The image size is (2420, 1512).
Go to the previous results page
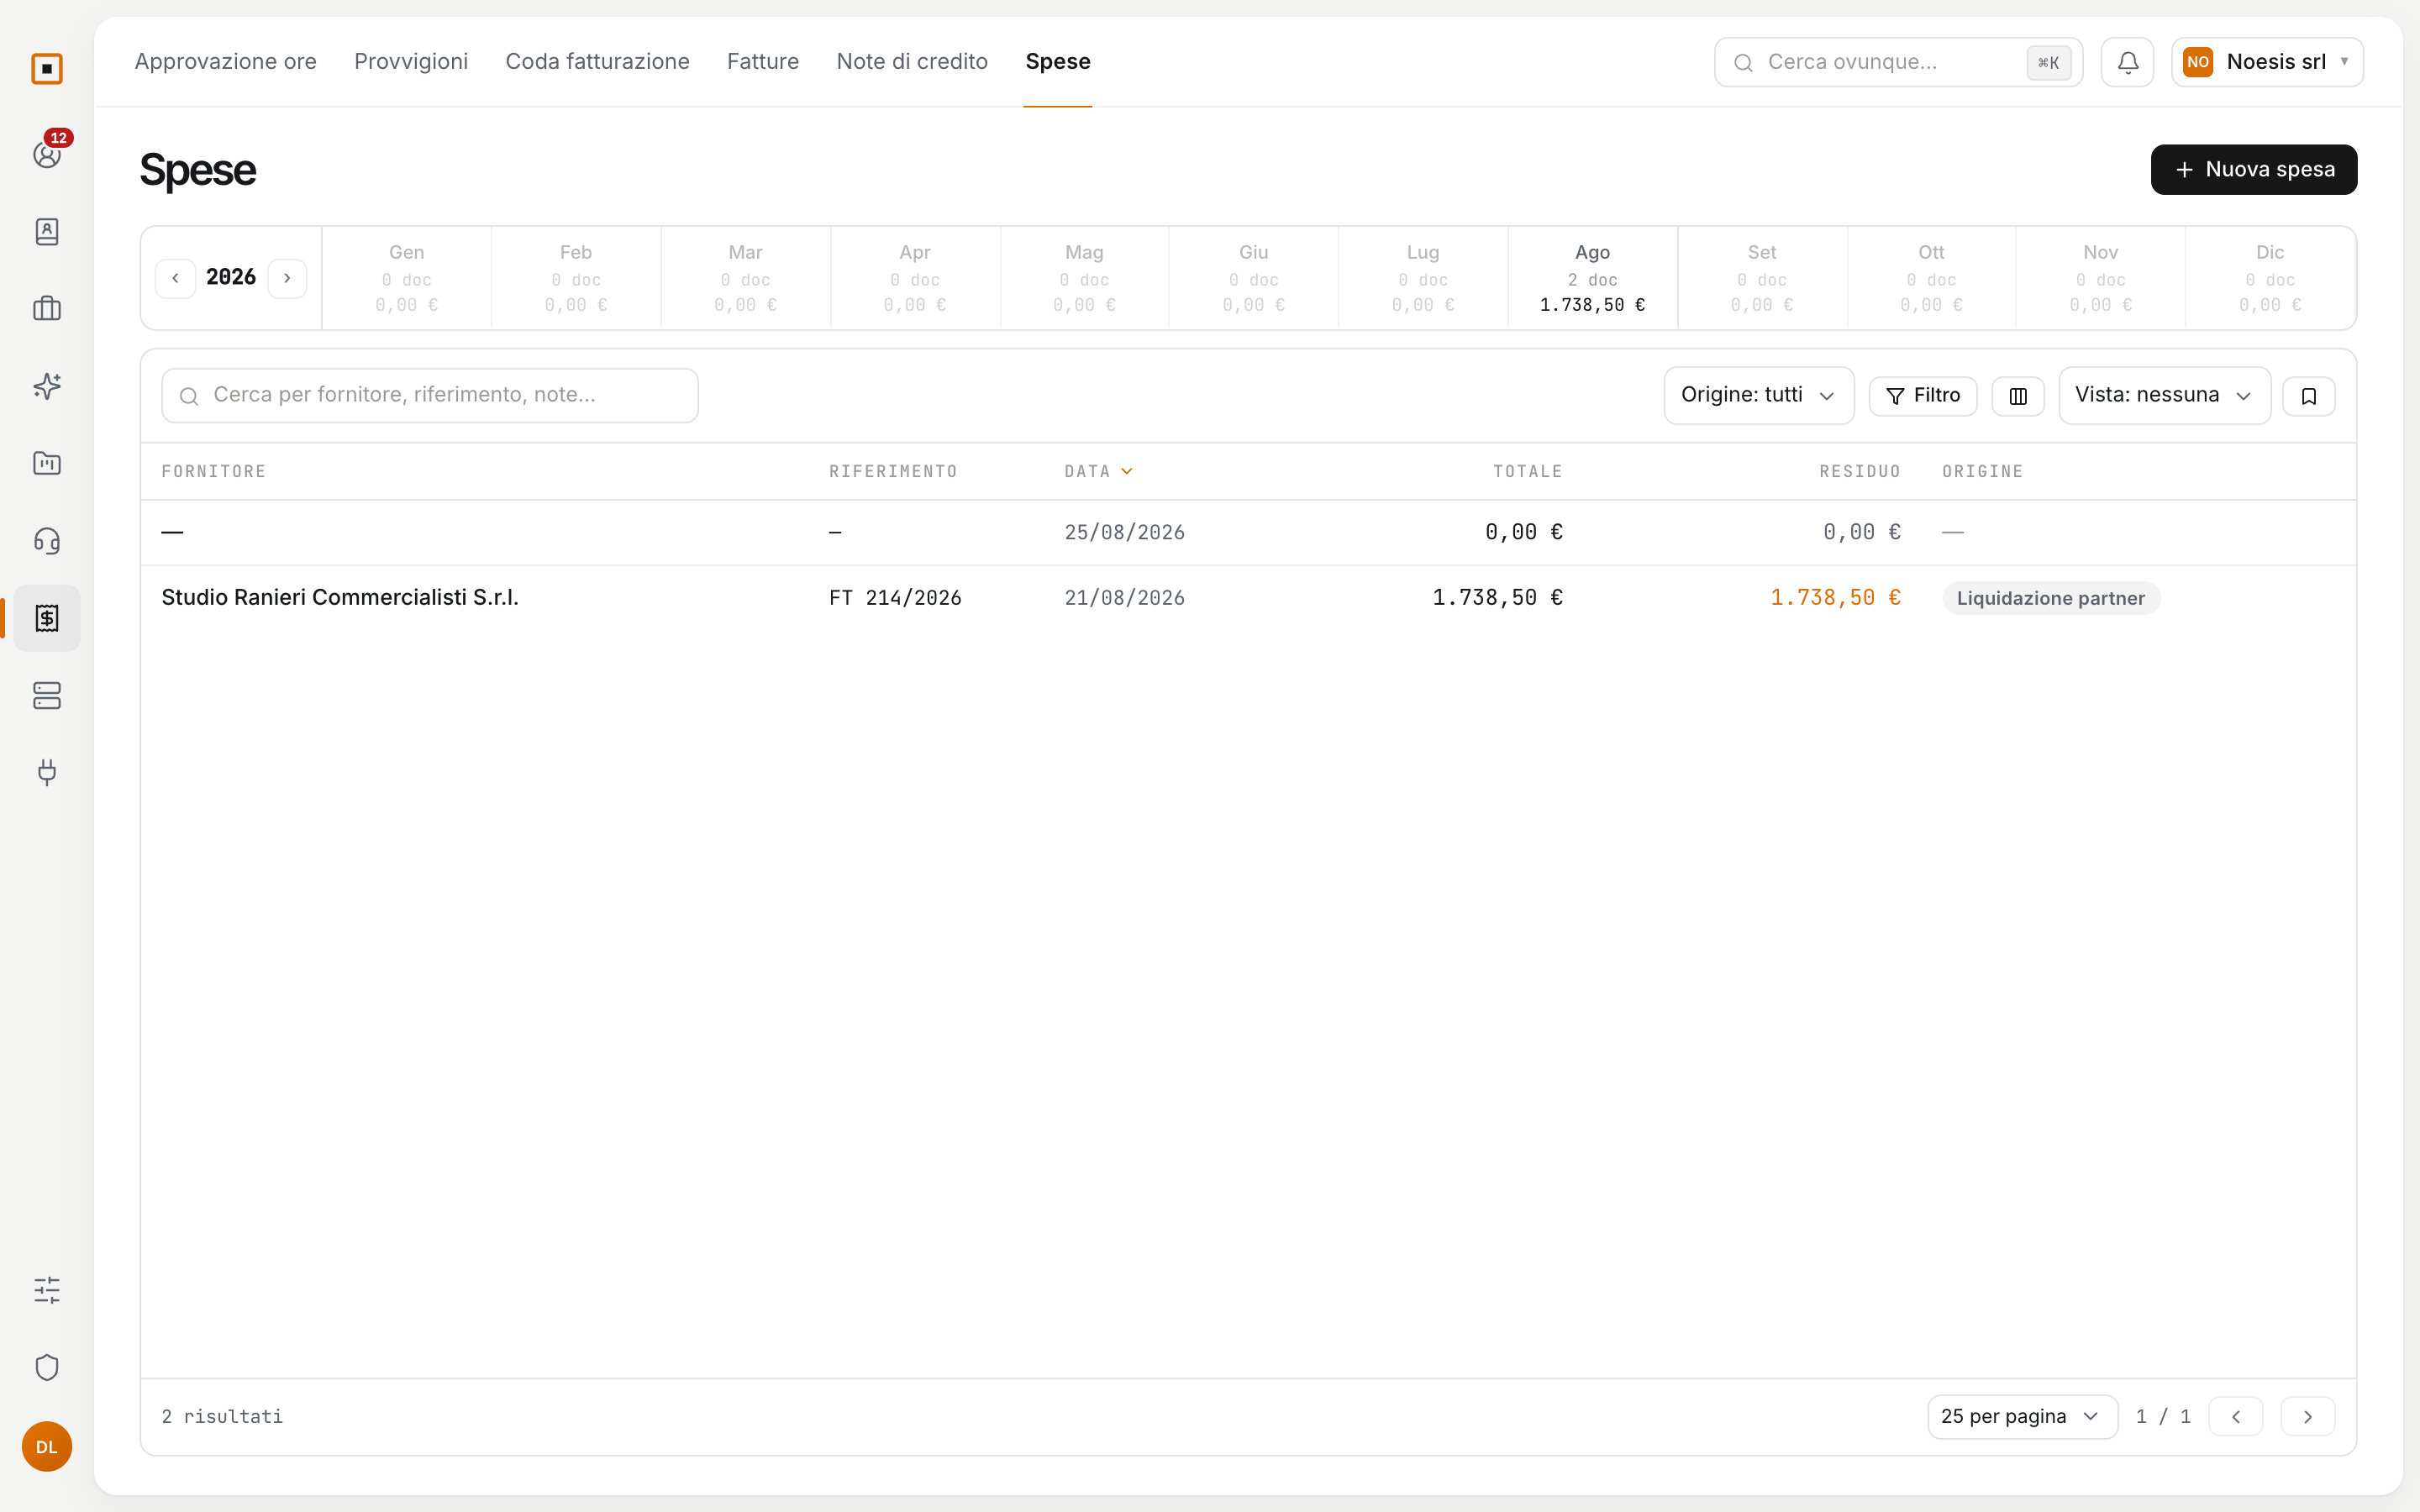tap(2236, 1417)
